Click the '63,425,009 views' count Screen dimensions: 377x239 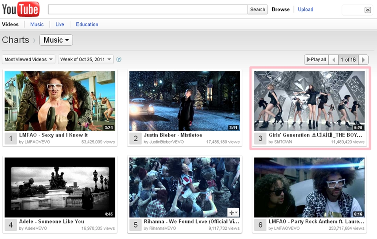coord(98,142)
